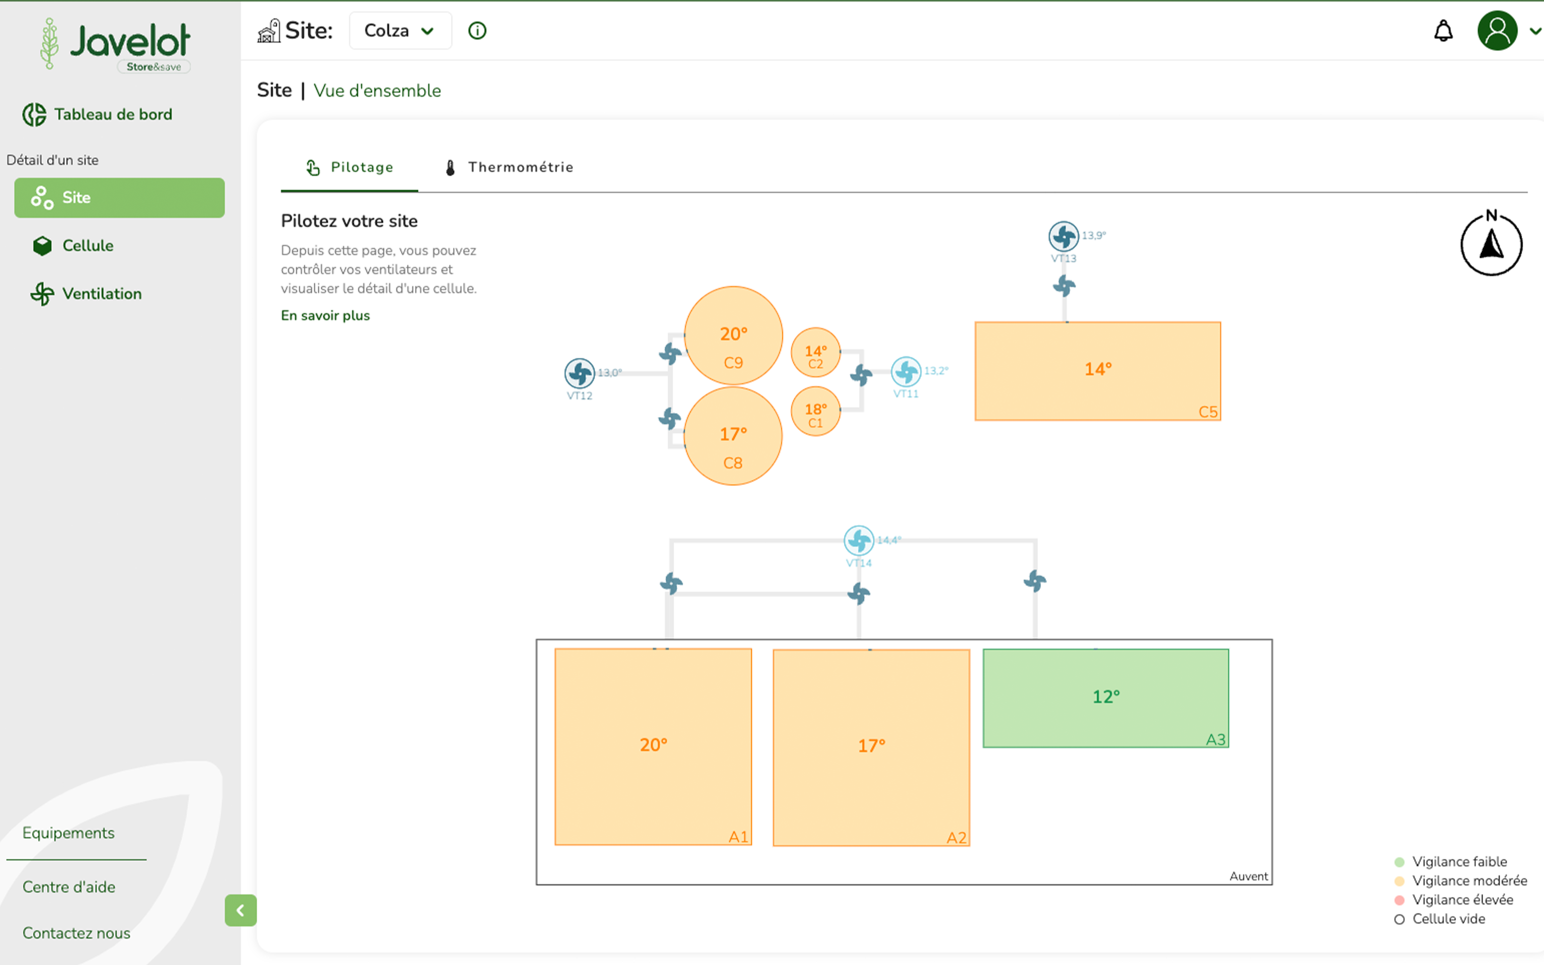
Task: Click the Javelot Store&save logo
Action: [x=115, y=45]
